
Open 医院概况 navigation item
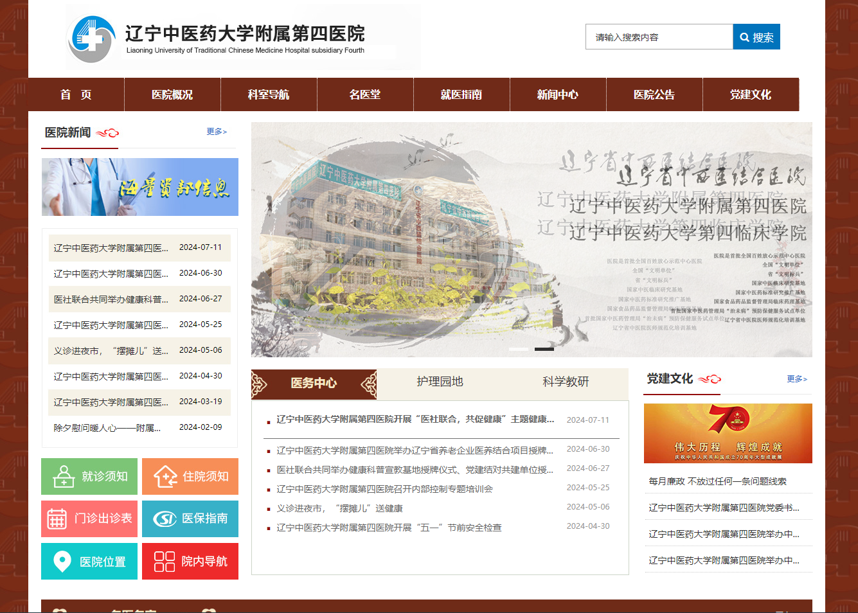173,94
